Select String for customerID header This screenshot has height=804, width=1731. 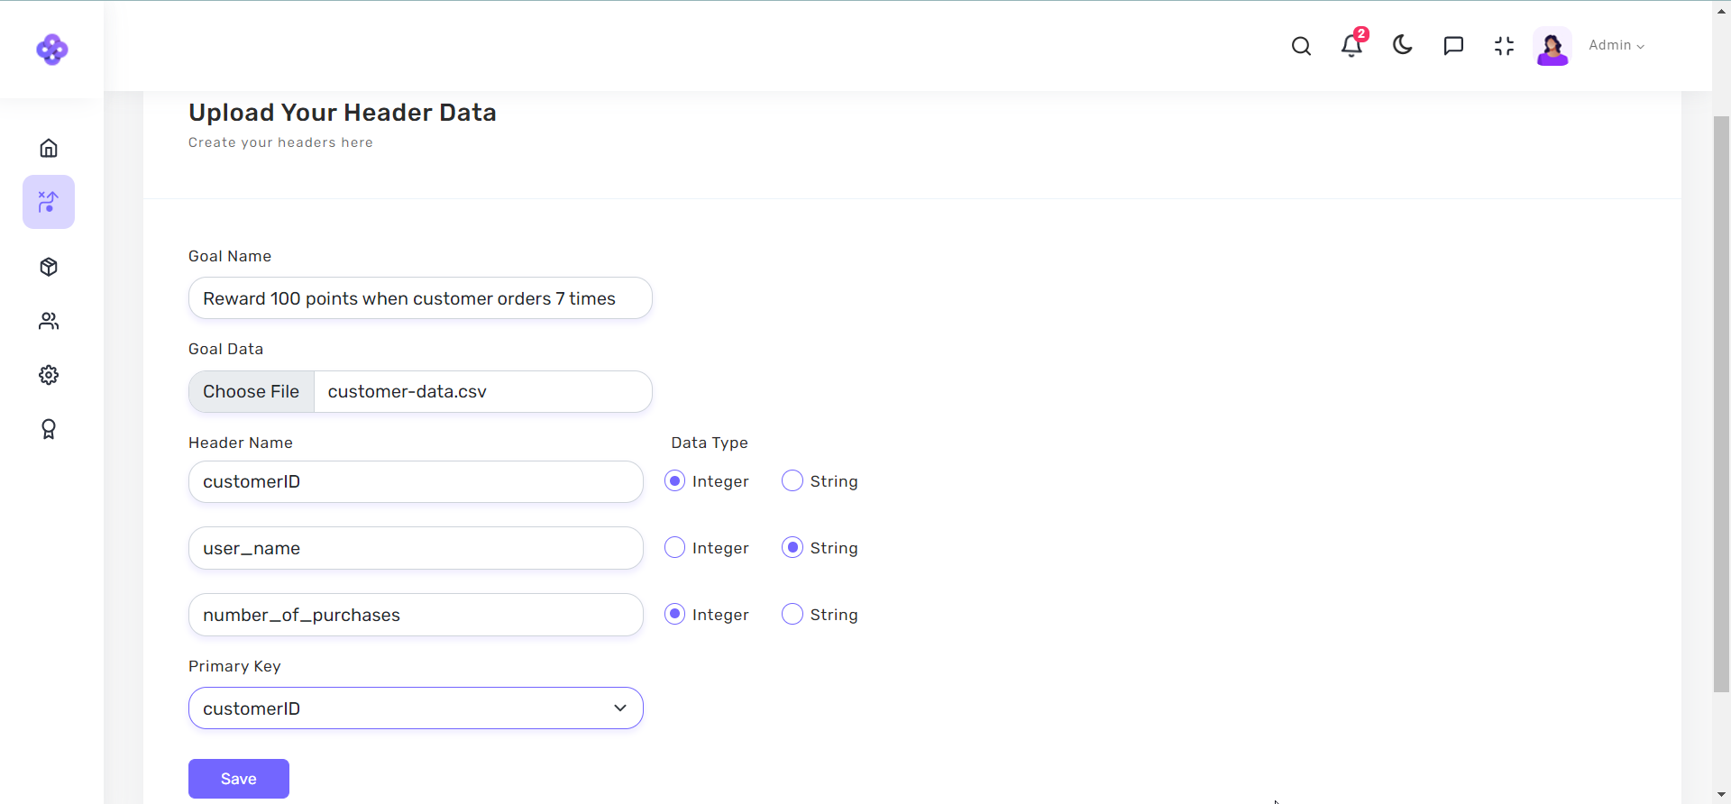(792, 481)
